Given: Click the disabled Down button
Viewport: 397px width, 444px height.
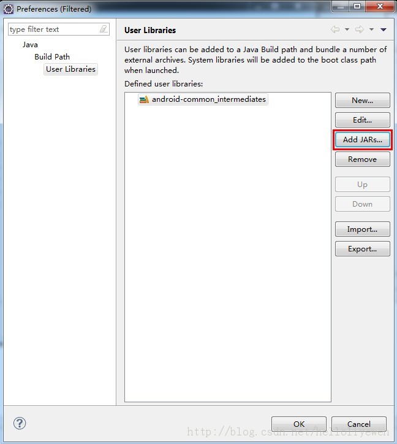Looking at the screenshot, I should pos(363,204).
